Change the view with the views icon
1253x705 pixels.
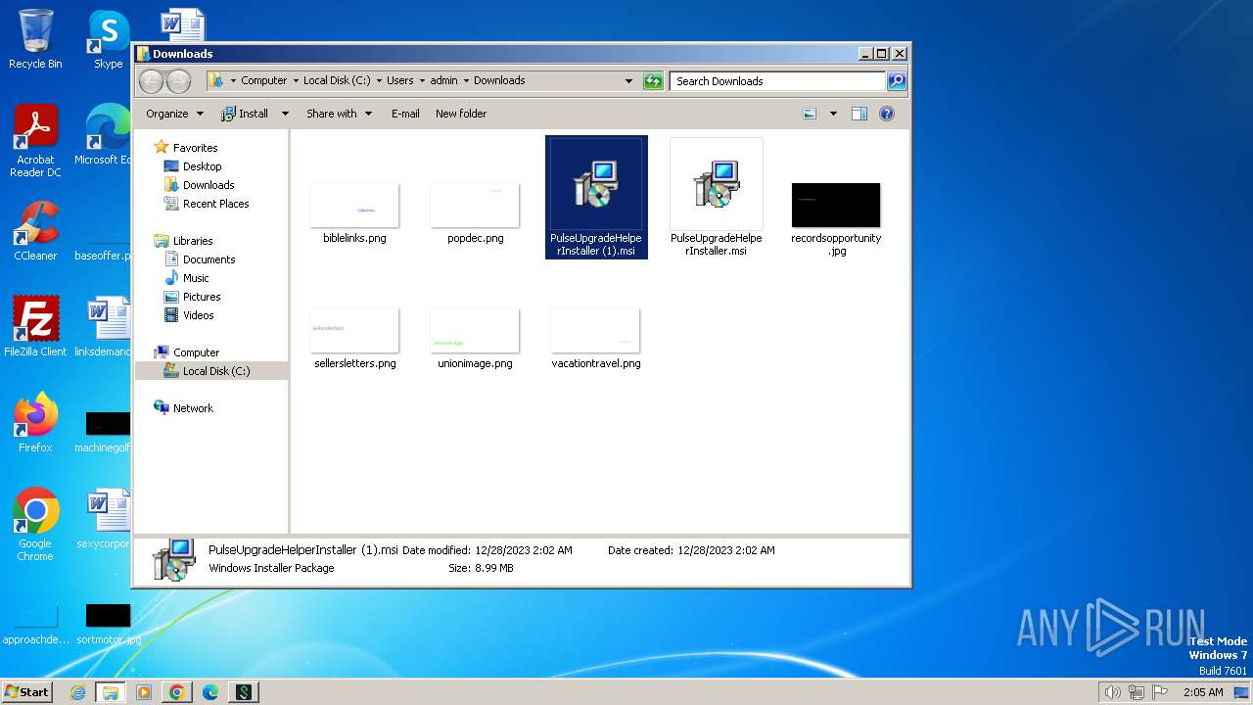(x=810, y=114)
